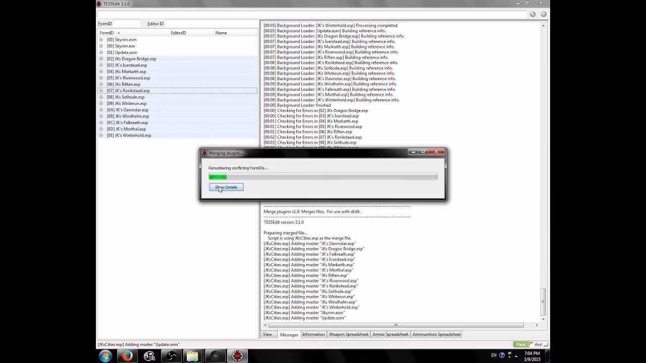Screen dimensions: 646x363
Task: Open File Explorer folder icon in taskbar
Action: point(192,356)
